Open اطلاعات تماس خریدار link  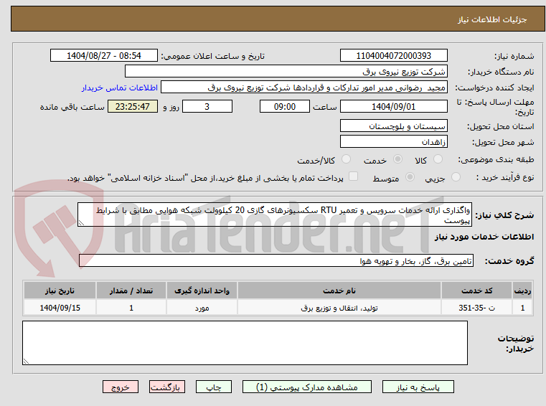pyautogui.click(x=120, y=88)
